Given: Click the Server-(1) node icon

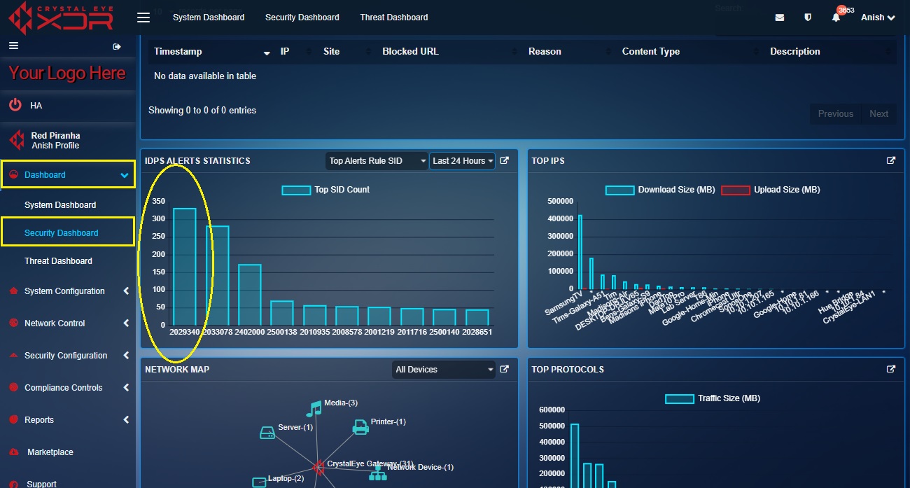Looking at the screenshot, I should pos(267,433).
